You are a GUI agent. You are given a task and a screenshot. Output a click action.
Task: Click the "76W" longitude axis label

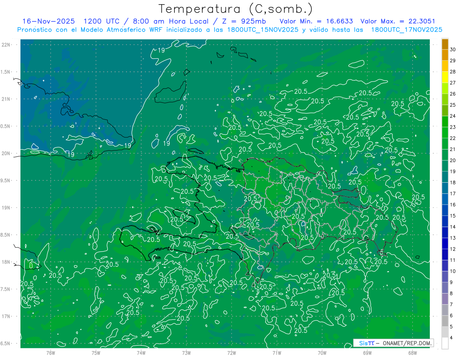click(x=51, y=353)
